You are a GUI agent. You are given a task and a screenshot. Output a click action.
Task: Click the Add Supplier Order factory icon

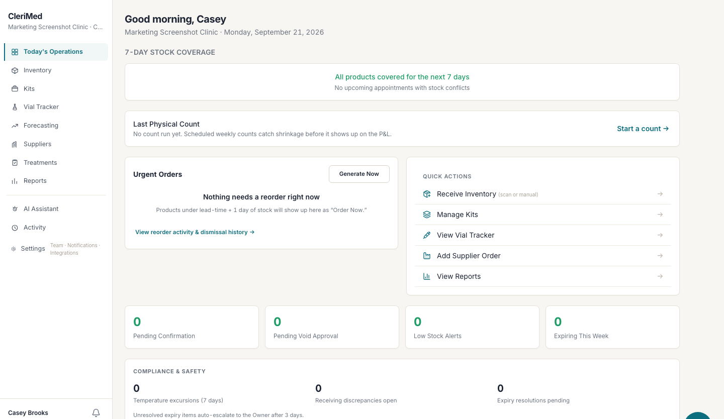(x=427, y=256)
